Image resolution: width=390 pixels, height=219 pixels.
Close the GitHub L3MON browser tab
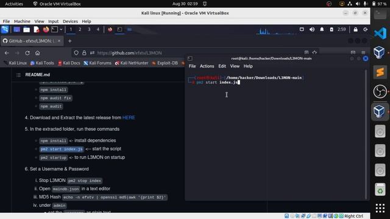pyautogui.click(x=59, y=41)
